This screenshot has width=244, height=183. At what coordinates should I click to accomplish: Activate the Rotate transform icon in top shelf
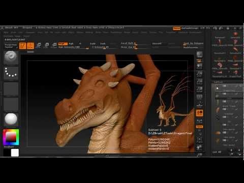(54, 45)
